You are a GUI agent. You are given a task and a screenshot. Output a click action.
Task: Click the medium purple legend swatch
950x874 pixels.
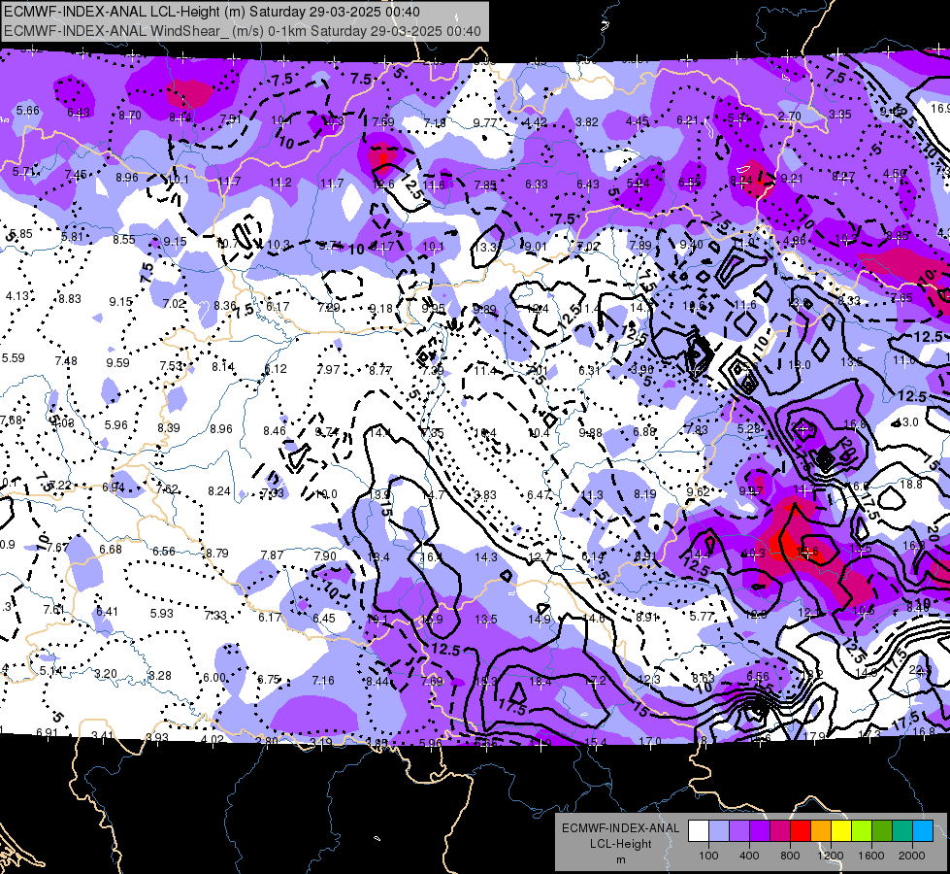(x=739, y=831)
